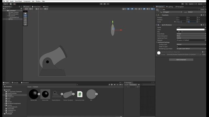209x117 pixels.
Task: Select the Dot circle sprite asset
Action: 91,94
